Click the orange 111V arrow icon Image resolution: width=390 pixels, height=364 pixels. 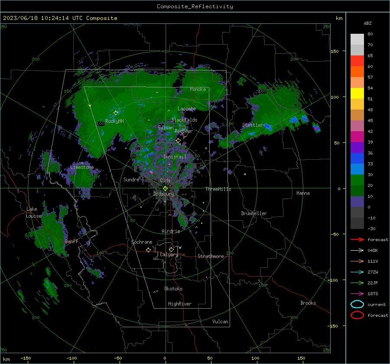click(357, 261)
